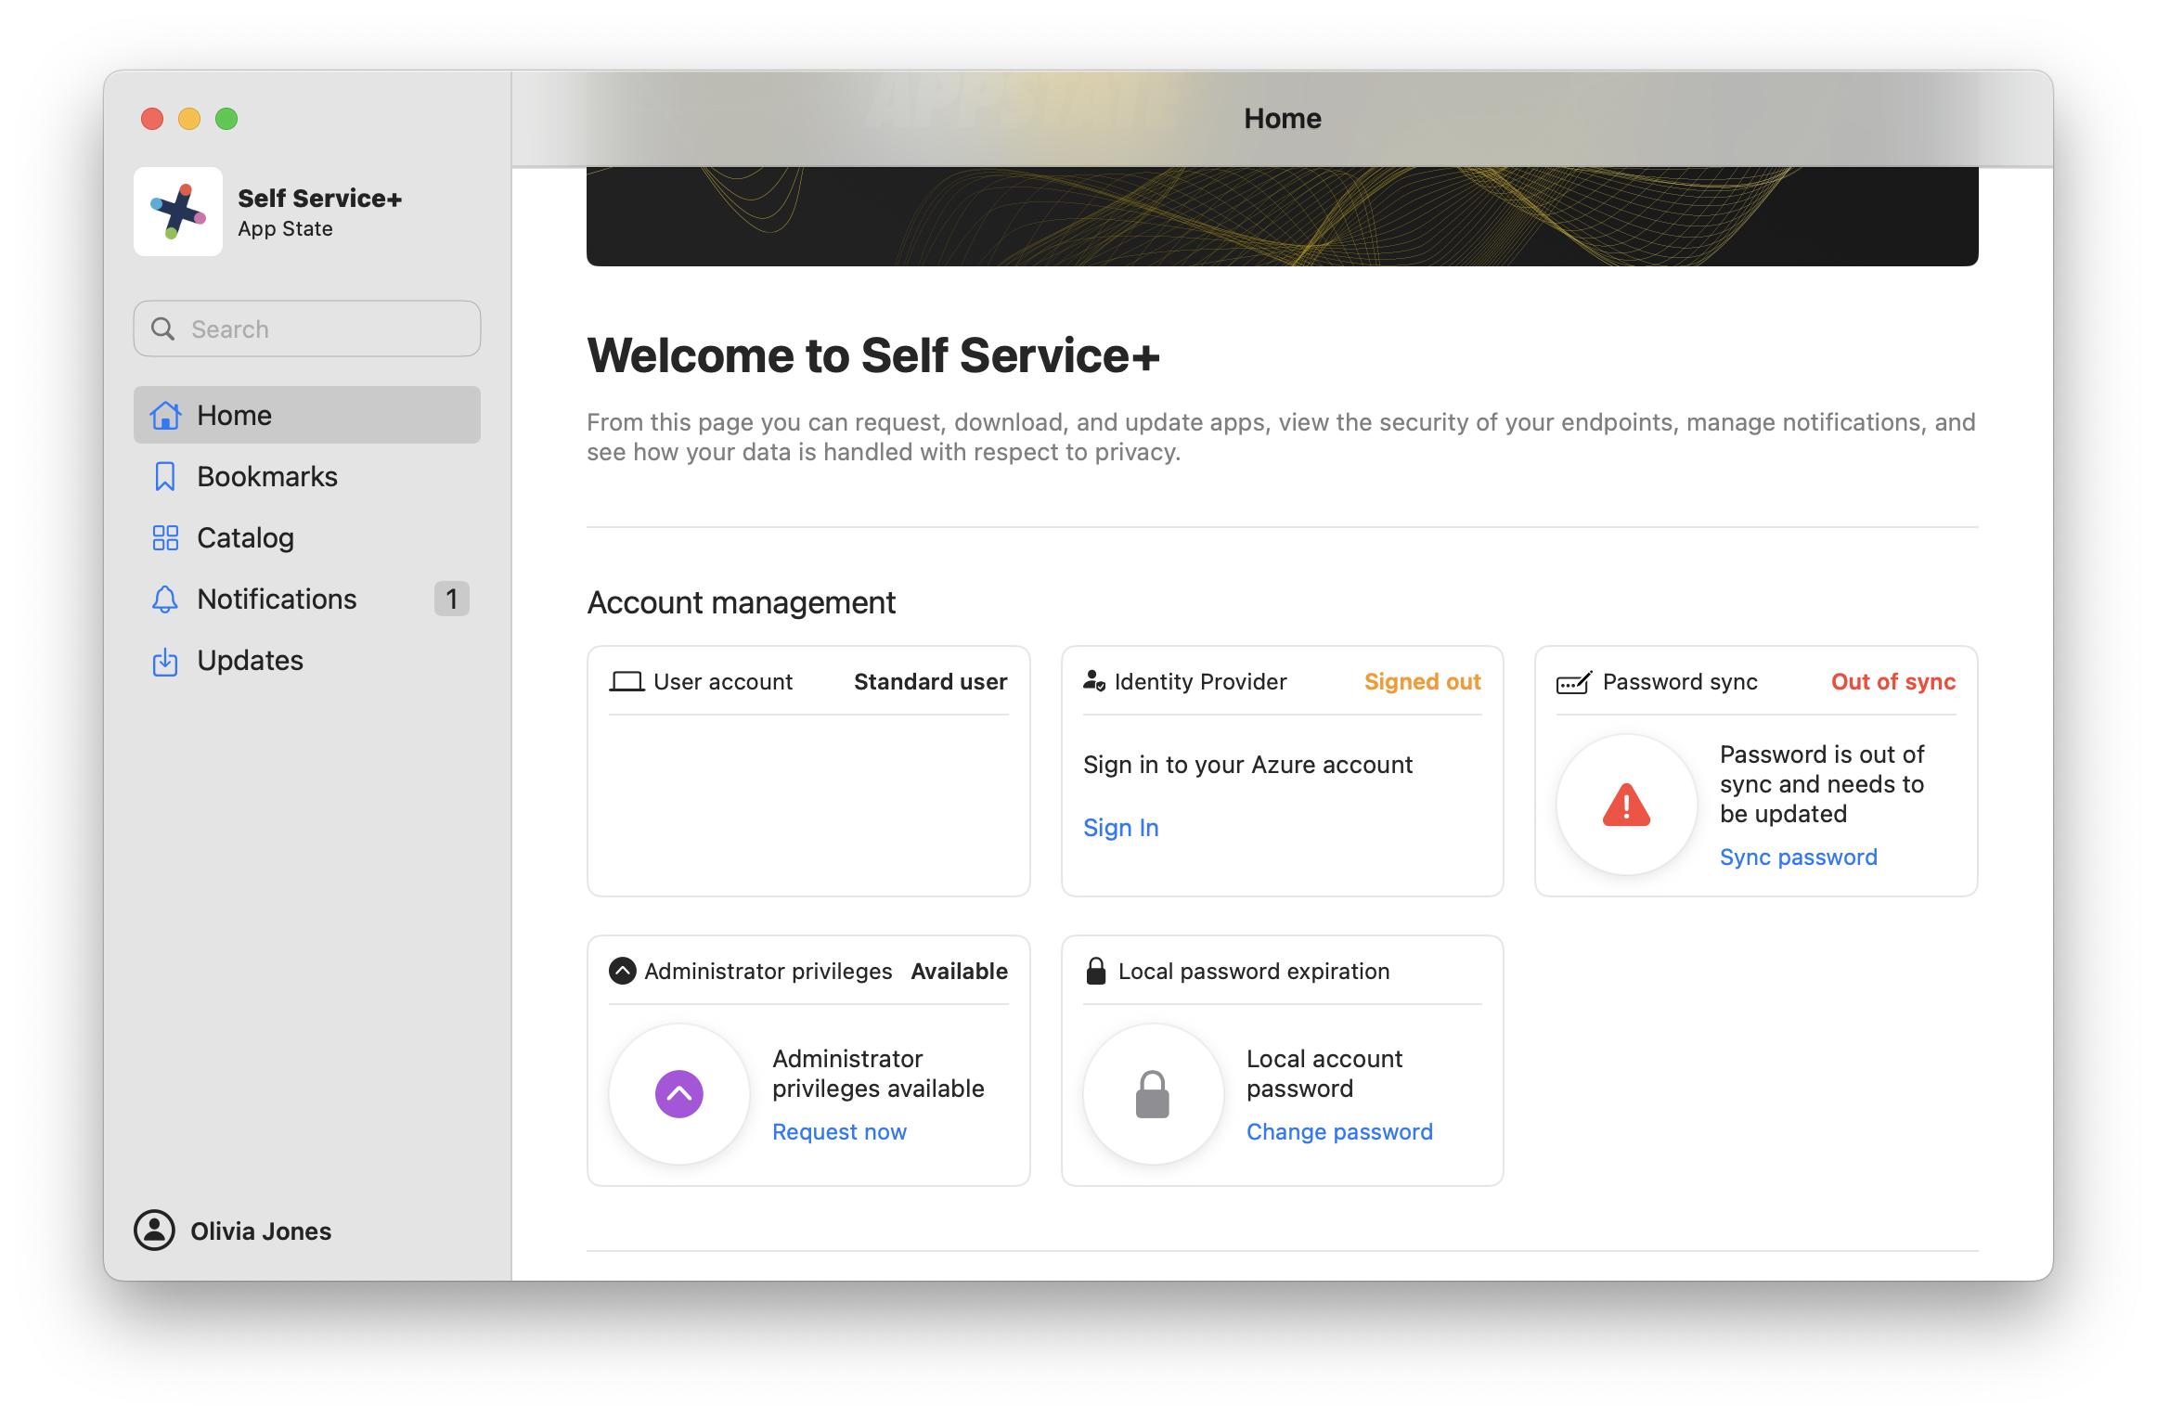Click the purple administrator privileges chevron circle
Viewport: 2157px width, 1418px height.
pos(679,1094)
